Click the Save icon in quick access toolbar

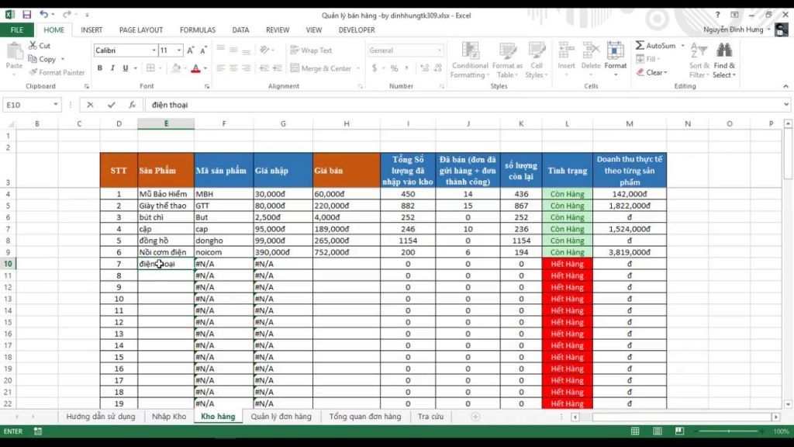(x=27, y=15)
